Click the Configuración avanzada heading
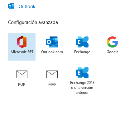Screen dimensions: 134x119 click(x=33, y=22)
